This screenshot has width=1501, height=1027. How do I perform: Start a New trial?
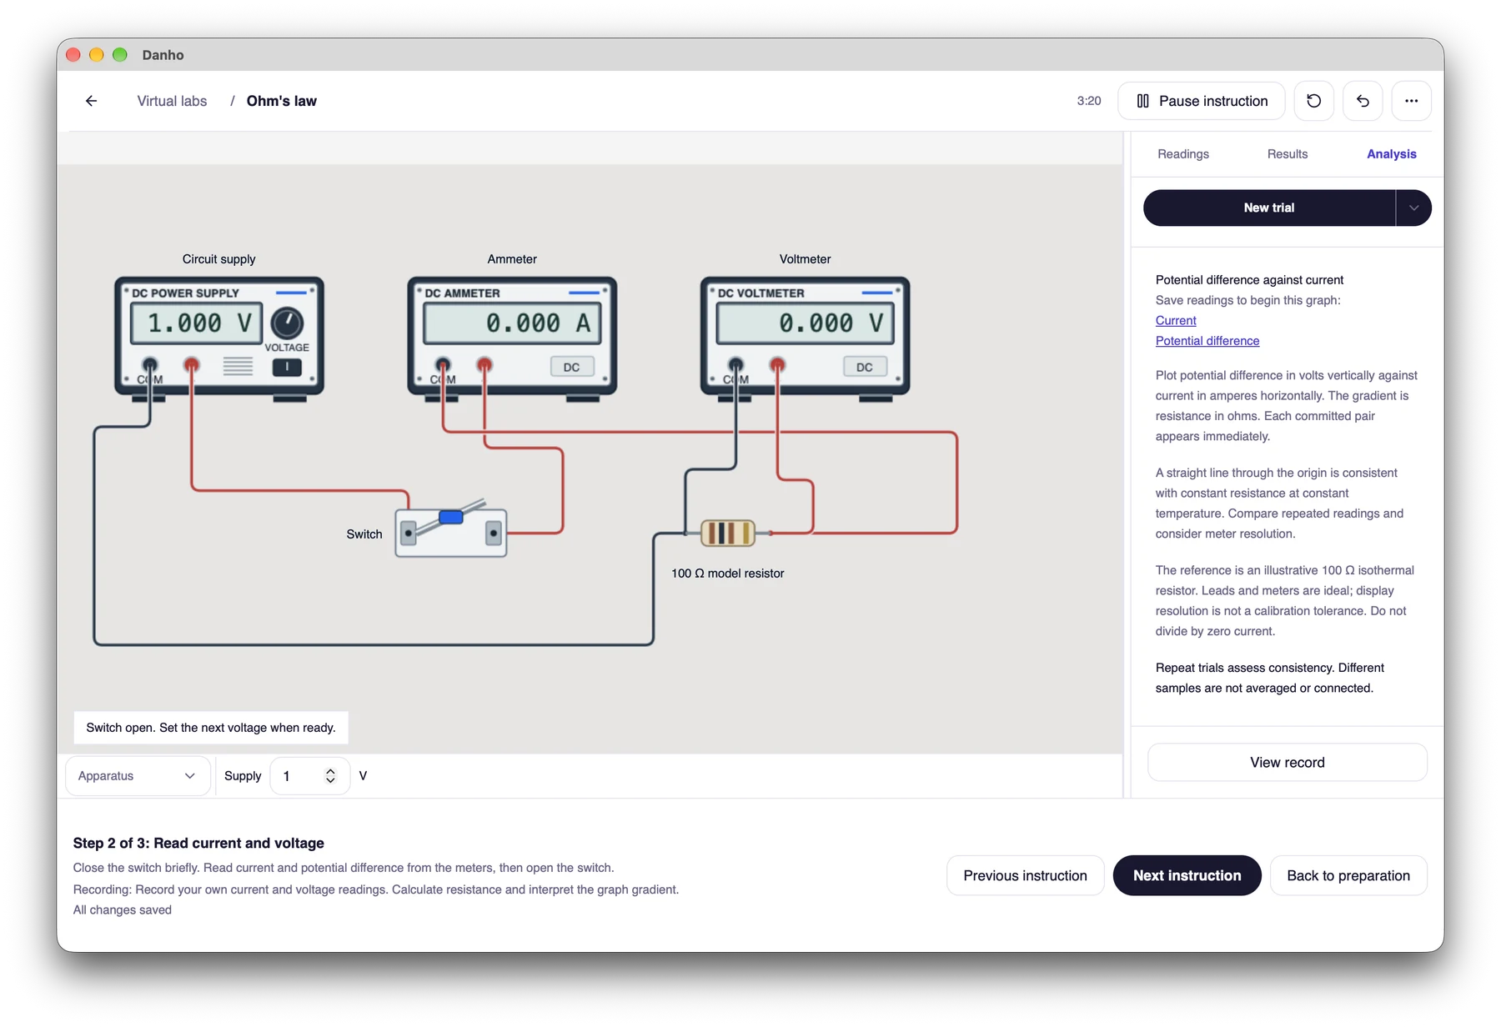pos(1268,208)
